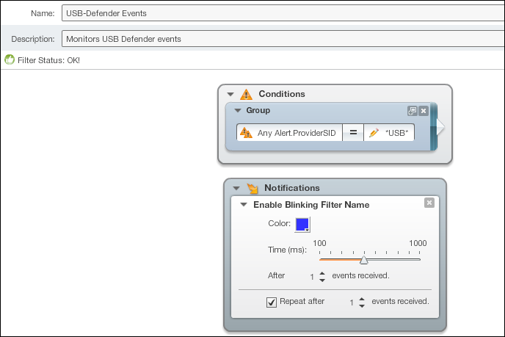
Task: Click the Conditions warning triangle icon
Action: point(246,94)
